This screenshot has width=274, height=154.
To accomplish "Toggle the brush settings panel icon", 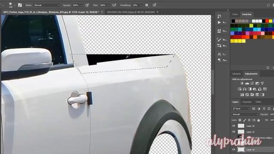I will click(20, 5).
